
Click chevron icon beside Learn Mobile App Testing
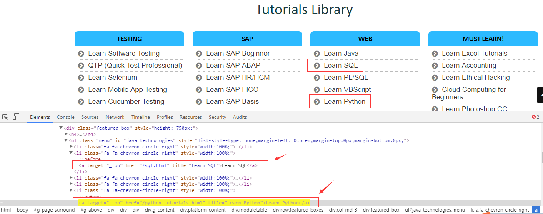81,90
